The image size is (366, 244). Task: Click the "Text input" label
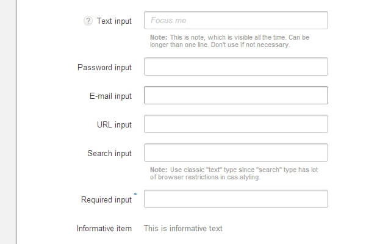click(x=114, y=21)
